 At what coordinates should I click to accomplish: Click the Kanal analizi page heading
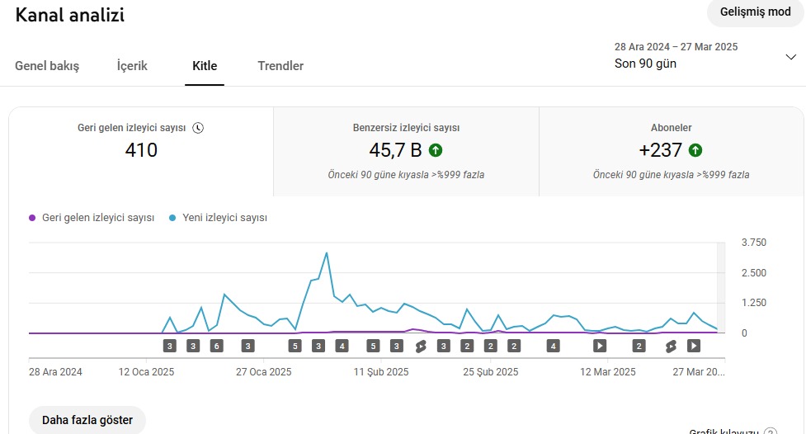pyautogui.click(x=70, y=15)
